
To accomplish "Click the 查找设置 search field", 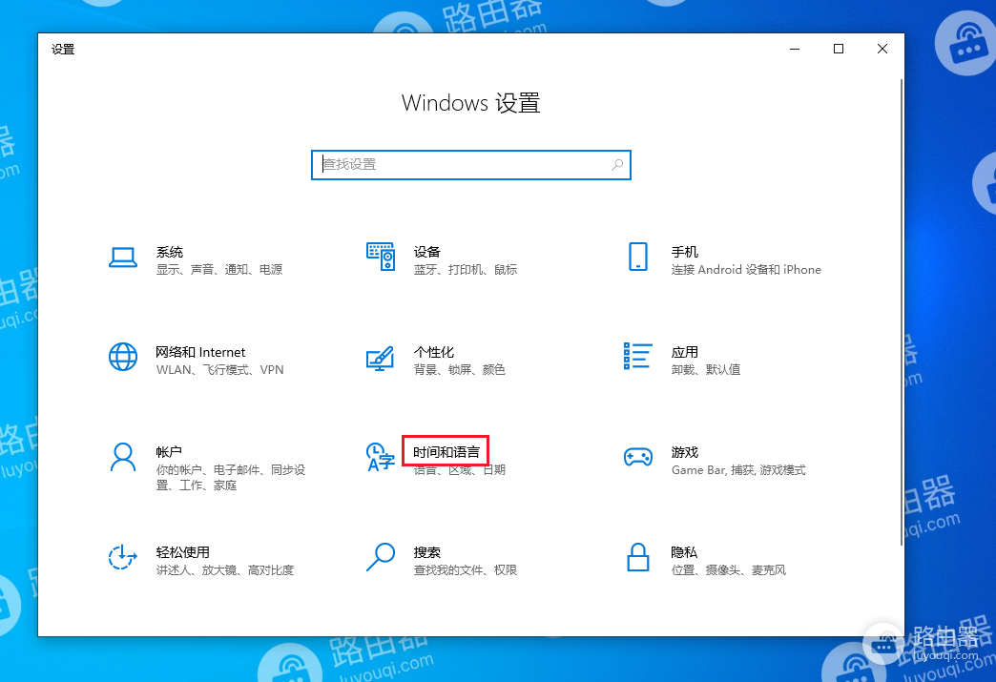I will point(470,165).
